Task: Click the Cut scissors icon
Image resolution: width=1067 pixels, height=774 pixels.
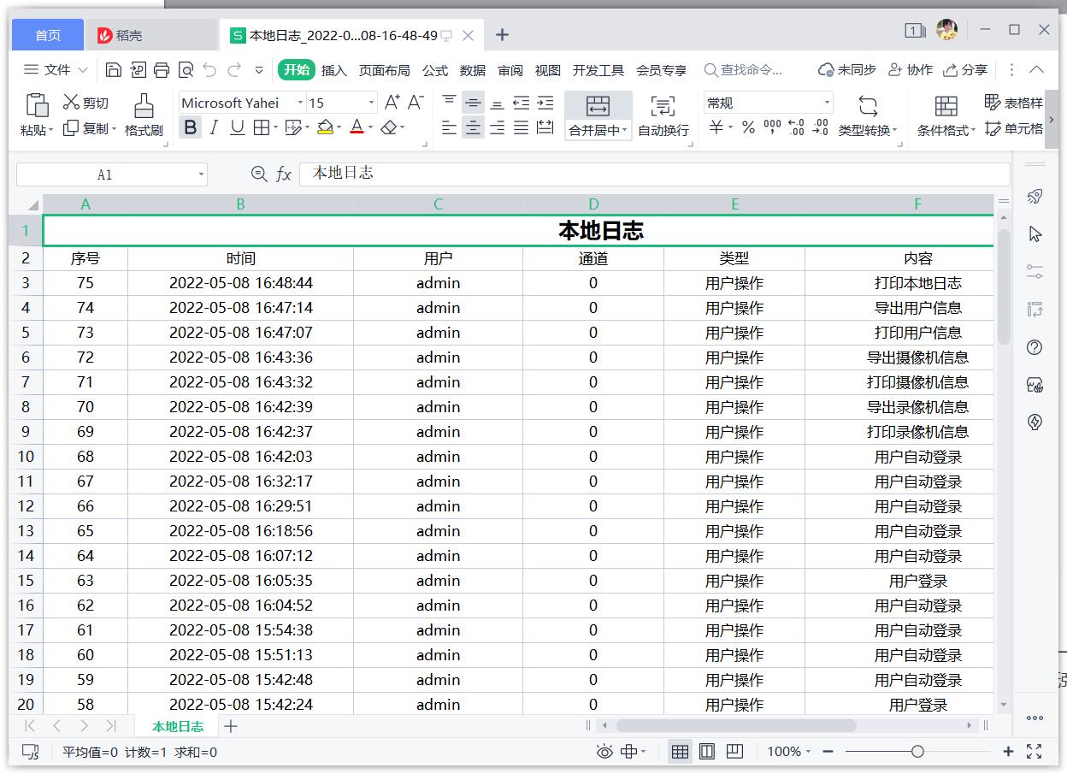Action: click(71, 103)
